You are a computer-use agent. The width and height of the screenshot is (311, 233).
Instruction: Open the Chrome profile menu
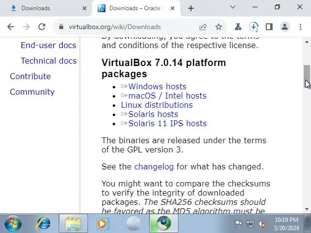click(x=285, y=27)
